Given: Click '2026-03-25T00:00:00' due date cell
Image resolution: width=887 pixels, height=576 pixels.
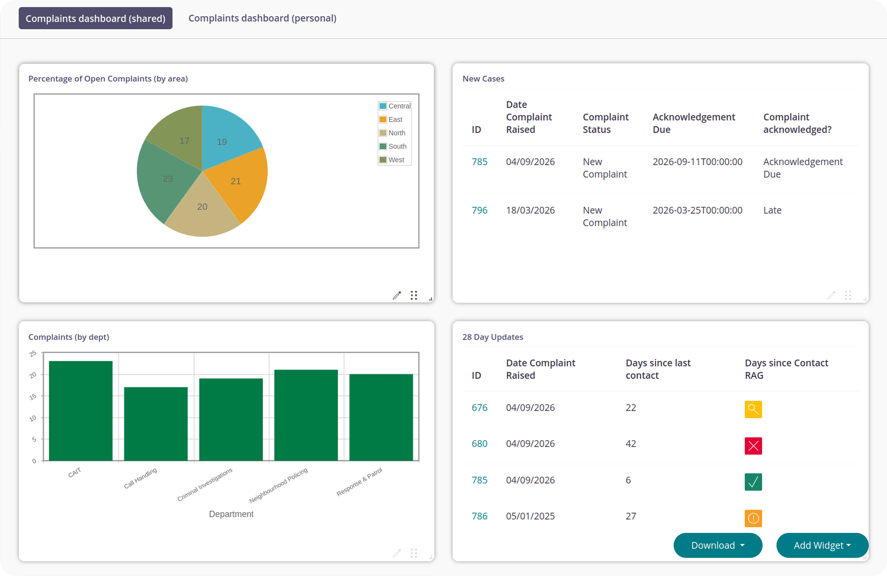Looking at the screenshot, I should click(697, 210).
